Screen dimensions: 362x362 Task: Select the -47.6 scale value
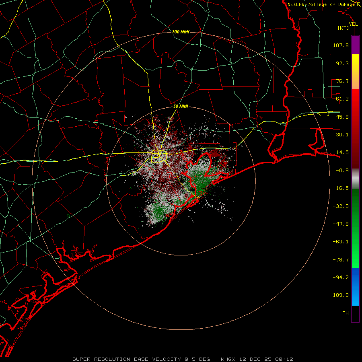[x=341, y=224]
